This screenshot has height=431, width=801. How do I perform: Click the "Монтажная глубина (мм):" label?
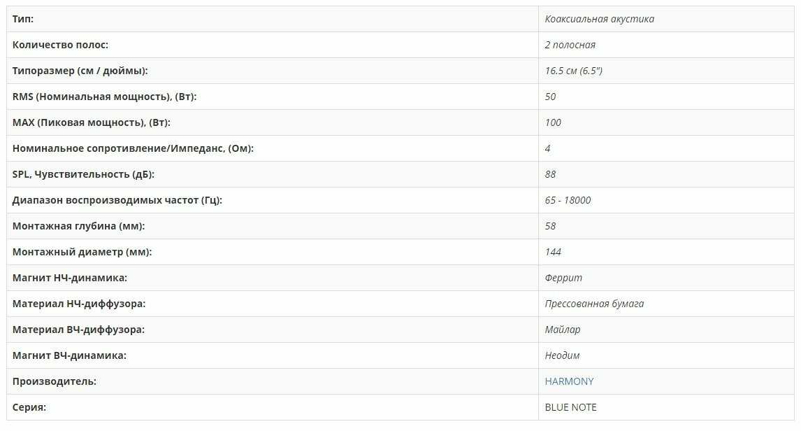[79, 226]
